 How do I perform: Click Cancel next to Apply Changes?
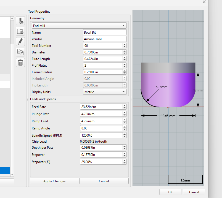tap(104, 181)
